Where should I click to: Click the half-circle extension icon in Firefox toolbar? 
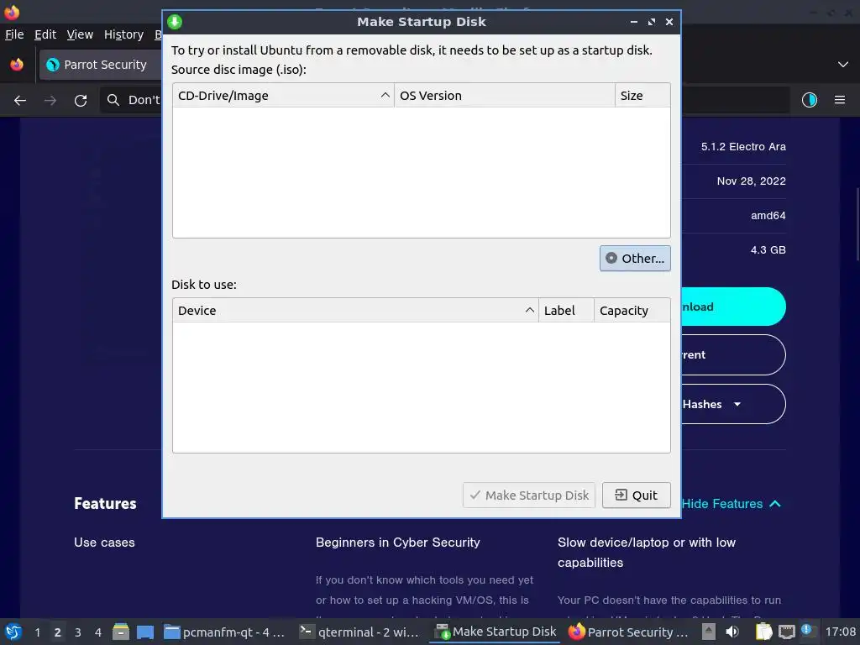pyautogui.click(x=809, y=100)
